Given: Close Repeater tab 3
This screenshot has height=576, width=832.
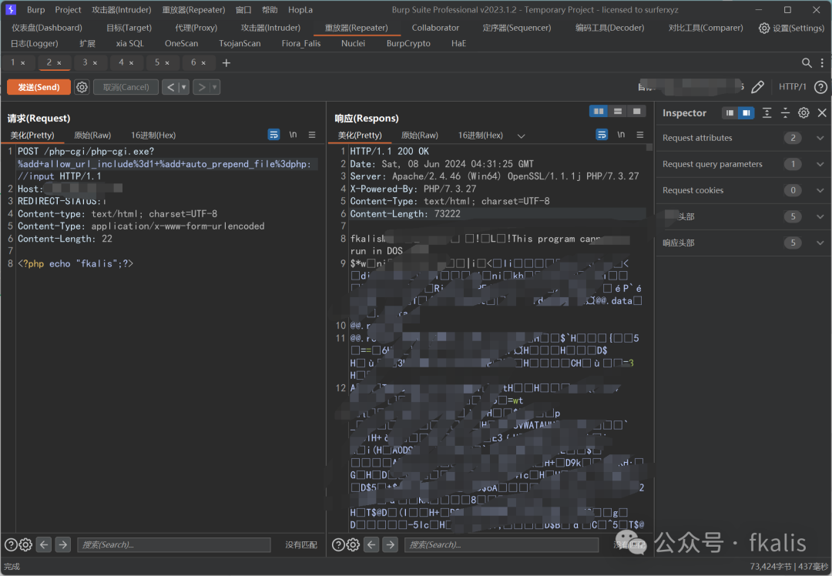Looking at the screenshot, I should pos(95,62).
